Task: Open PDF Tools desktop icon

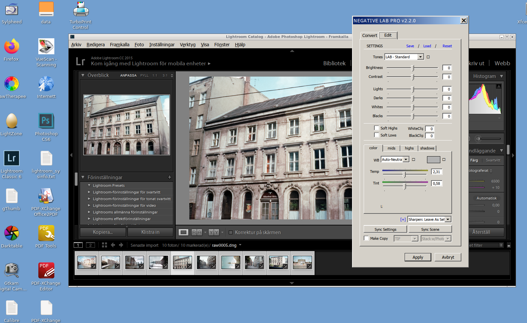Action: tap(46, 237)
